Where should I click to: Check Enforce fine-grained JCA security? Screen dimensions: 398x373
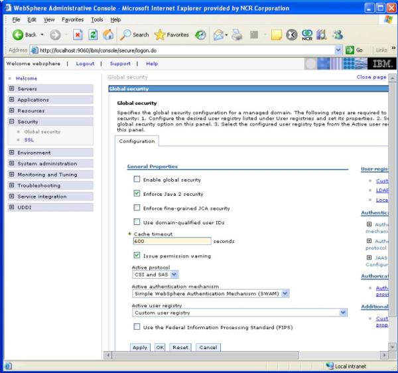[x=137, y=208]
